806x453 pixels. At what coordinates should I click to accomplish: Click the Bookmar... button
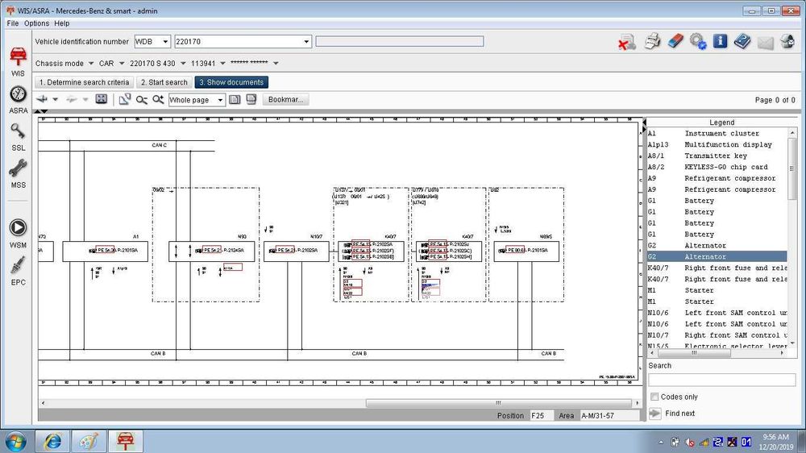[x=286, y=100]
